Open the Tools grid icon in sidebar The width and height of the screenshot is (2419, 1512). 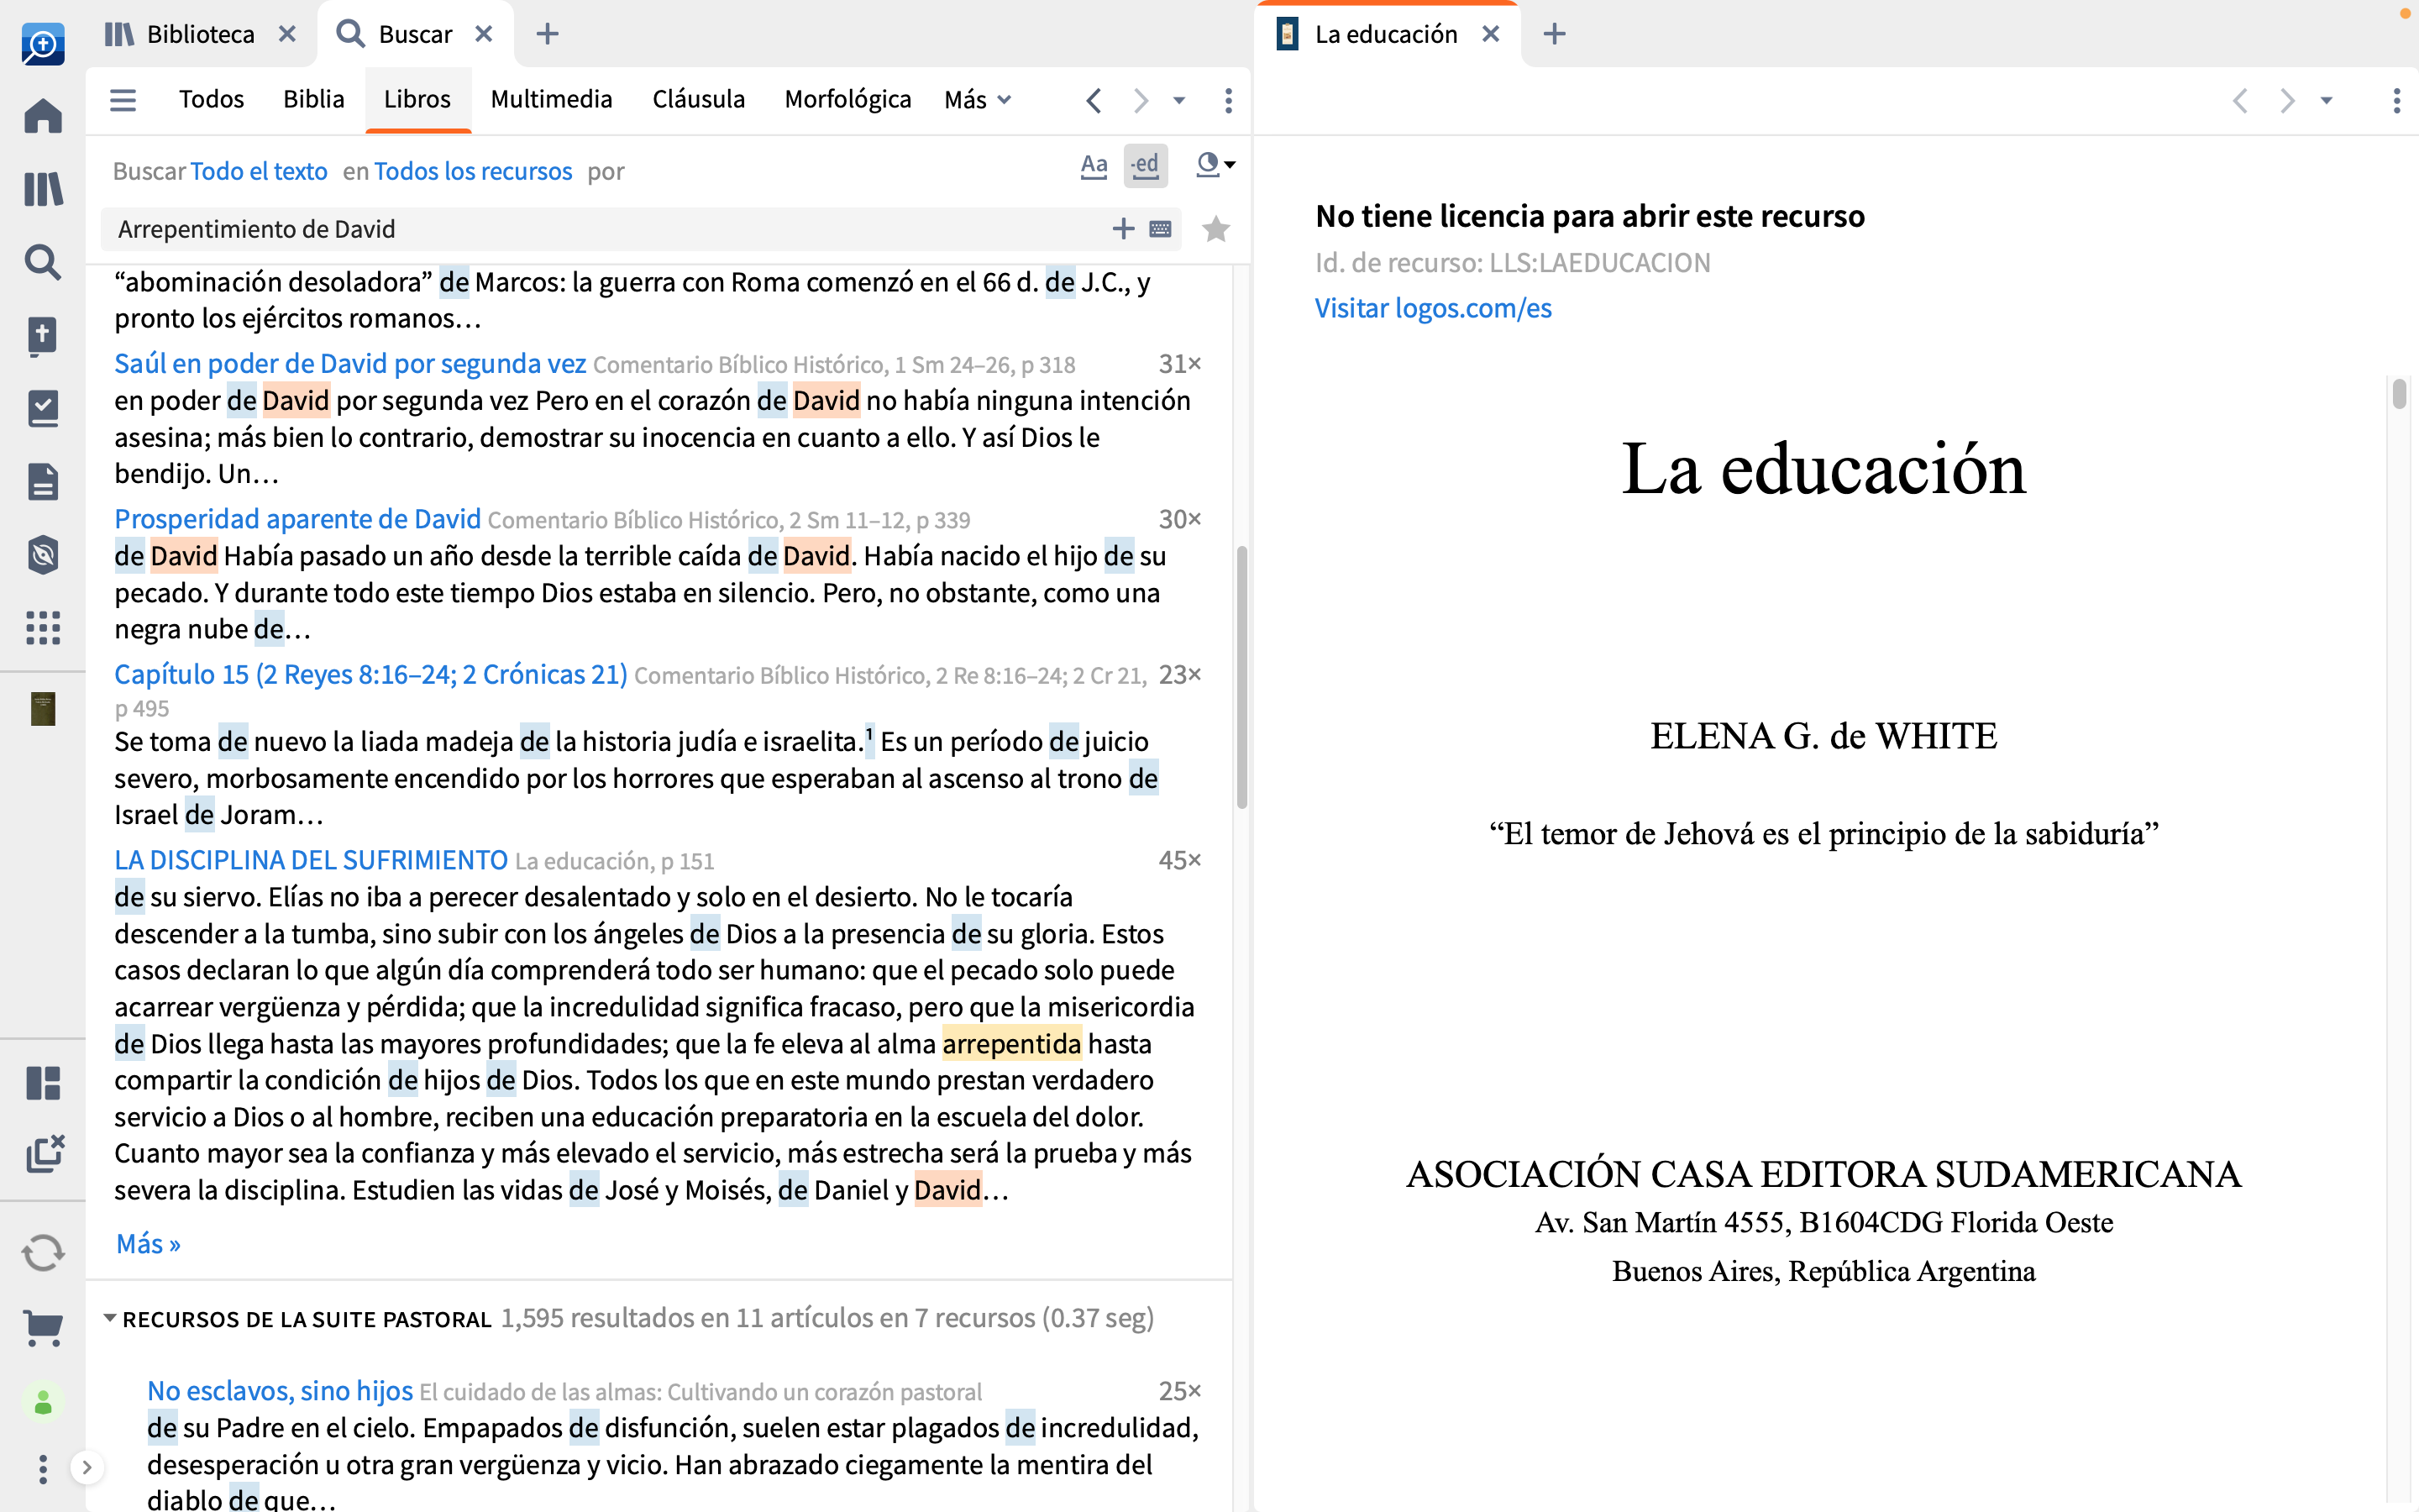[x=43, y=628]
